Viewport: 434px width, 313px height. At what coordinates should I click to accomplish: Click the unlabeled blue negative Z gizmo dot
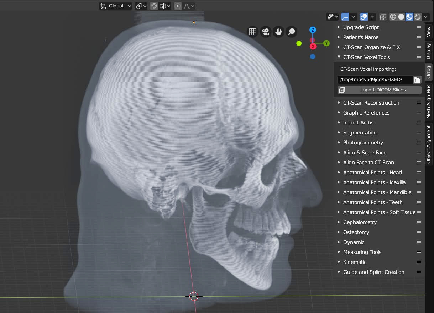coord(313,57)
